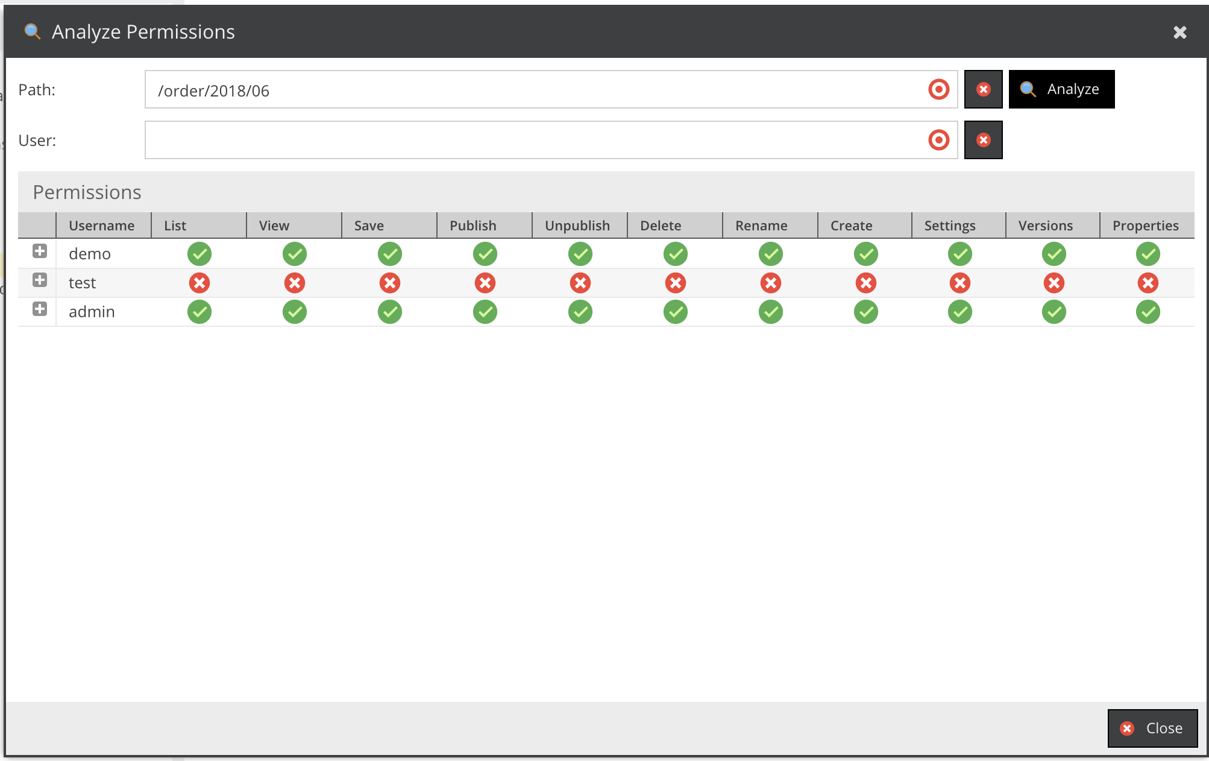Click demo's green Unpublish checkmark
The height and width of the screenshot is (761, 1209).
pyautogui.click(x=580, y=254)
